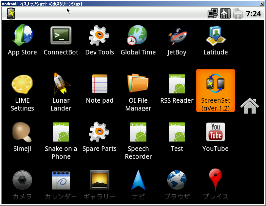Launch the Speech Recorder app
266x206 pixels.
point(138,141)
